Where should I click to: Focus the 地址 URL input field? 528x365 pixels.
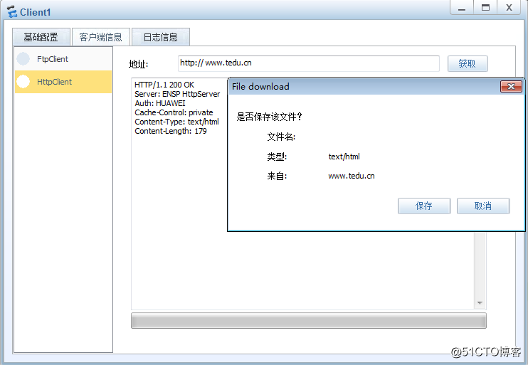click(308, 63)
